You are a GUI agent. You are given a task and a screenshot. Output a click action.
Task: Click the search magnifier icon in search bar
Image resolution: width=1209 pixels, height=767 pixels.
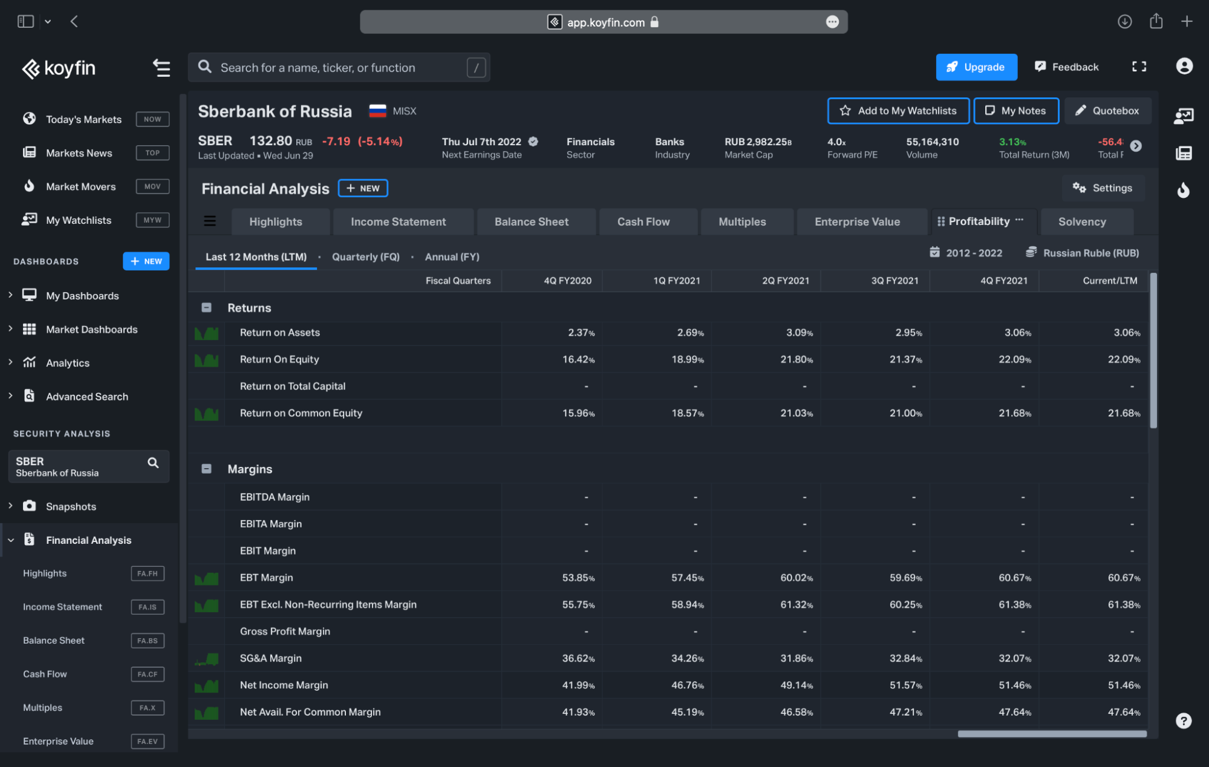pos(205,67)
